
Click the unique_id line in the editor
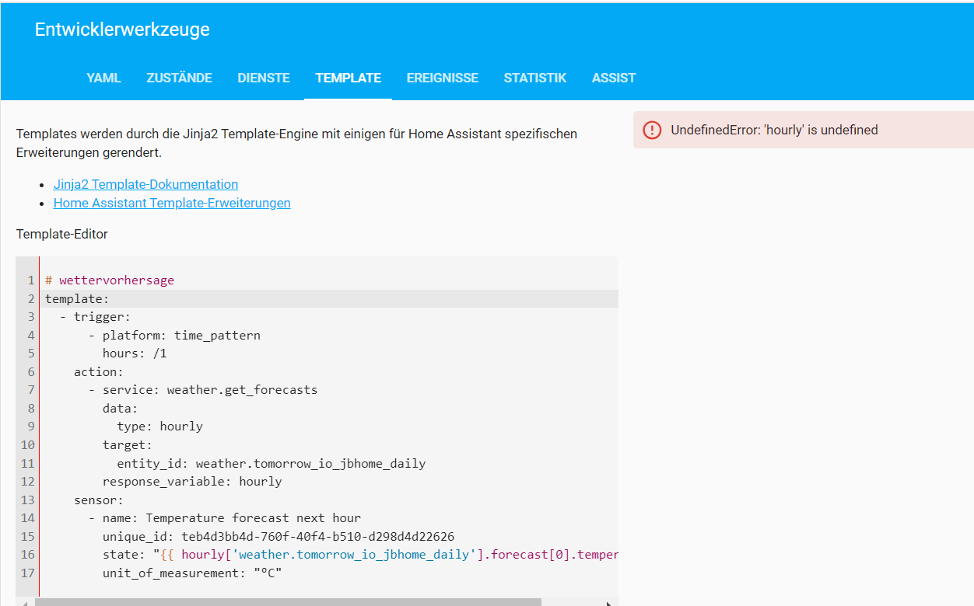click(x=279, y=537)
